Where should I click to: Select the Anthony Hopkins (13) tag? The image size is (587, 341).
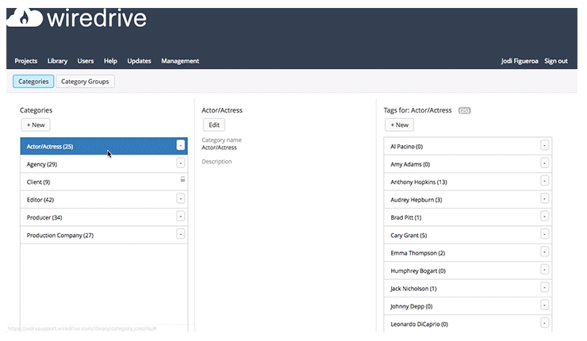468,182
